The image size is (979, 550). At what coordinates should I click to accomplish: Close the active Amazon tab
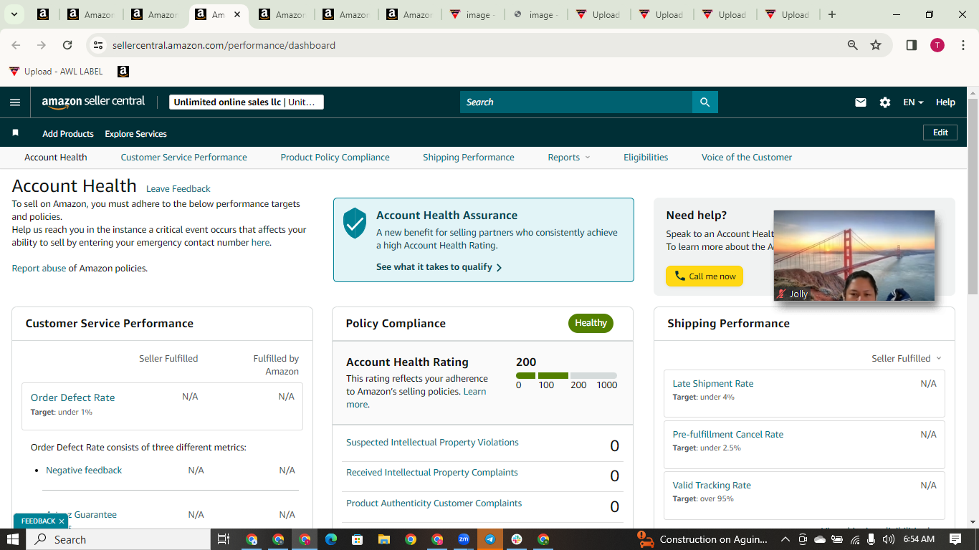[237, 14]
